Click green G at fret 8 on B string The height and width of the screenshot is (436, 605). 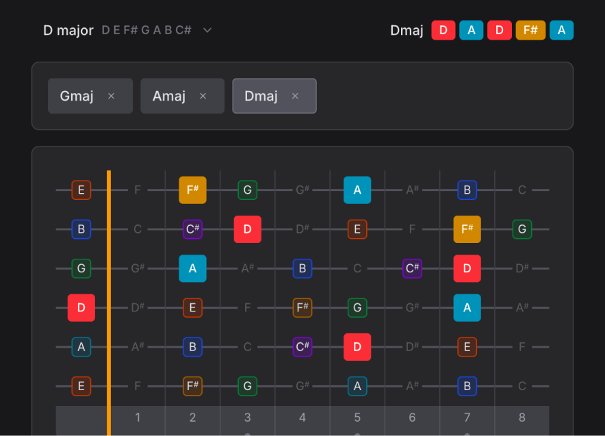coord(522,229)
